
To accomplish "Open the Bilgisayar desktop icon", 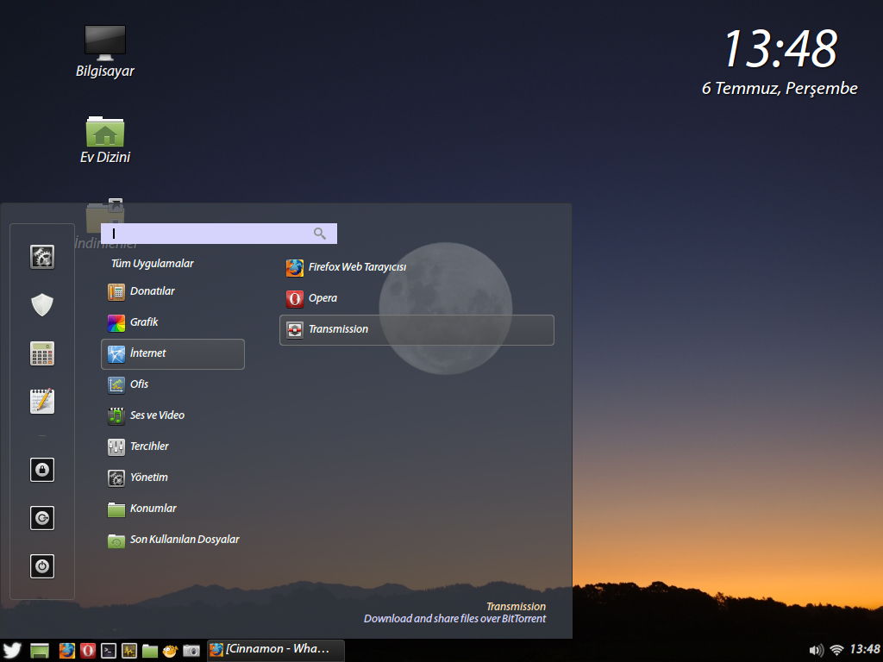I will pyautogui.click(x=104, y=51).
